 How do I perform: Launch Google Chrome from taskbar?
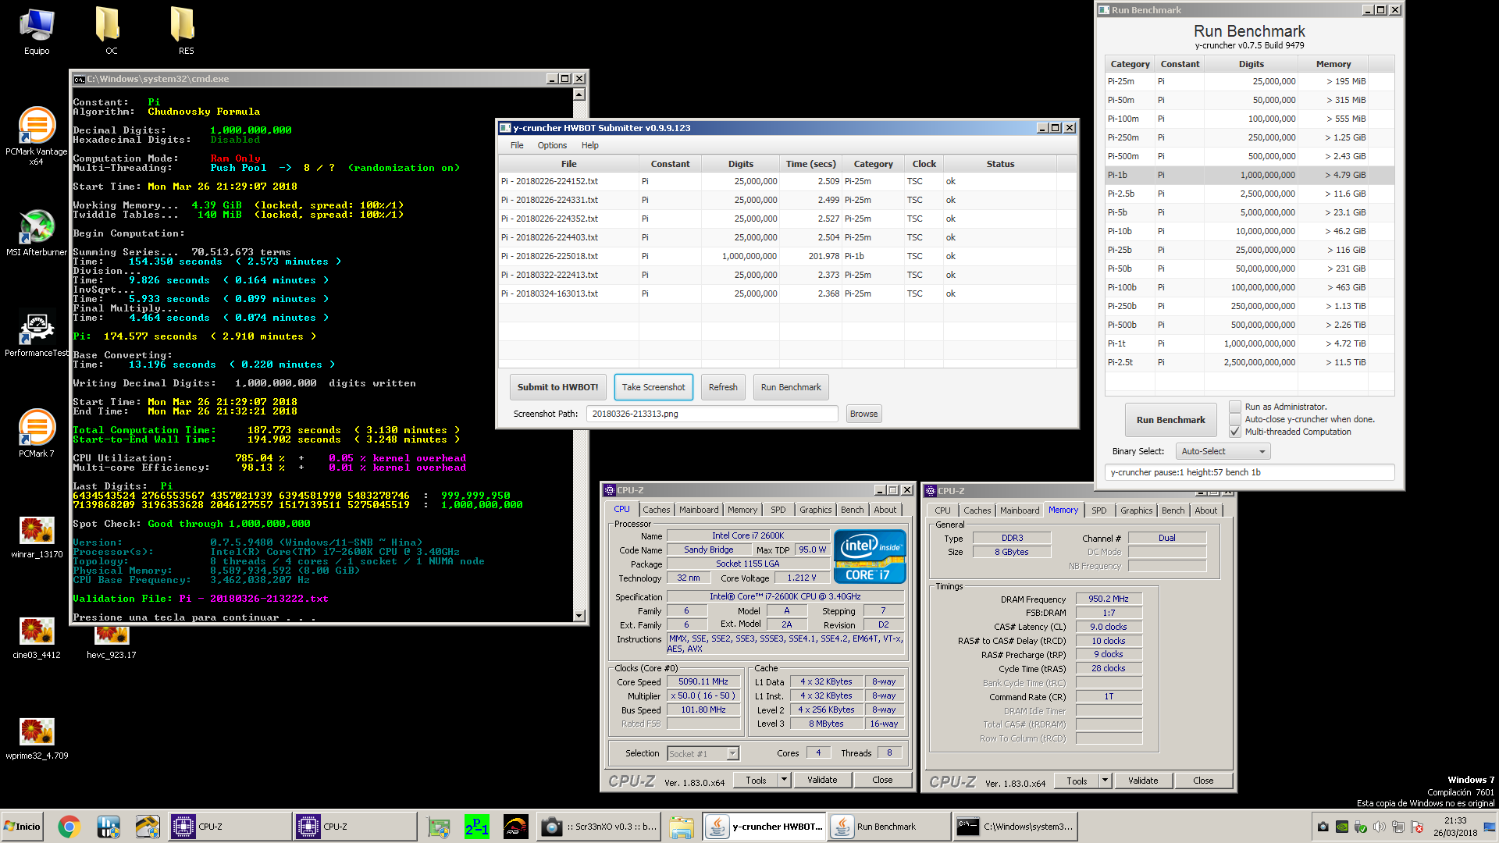69,827
